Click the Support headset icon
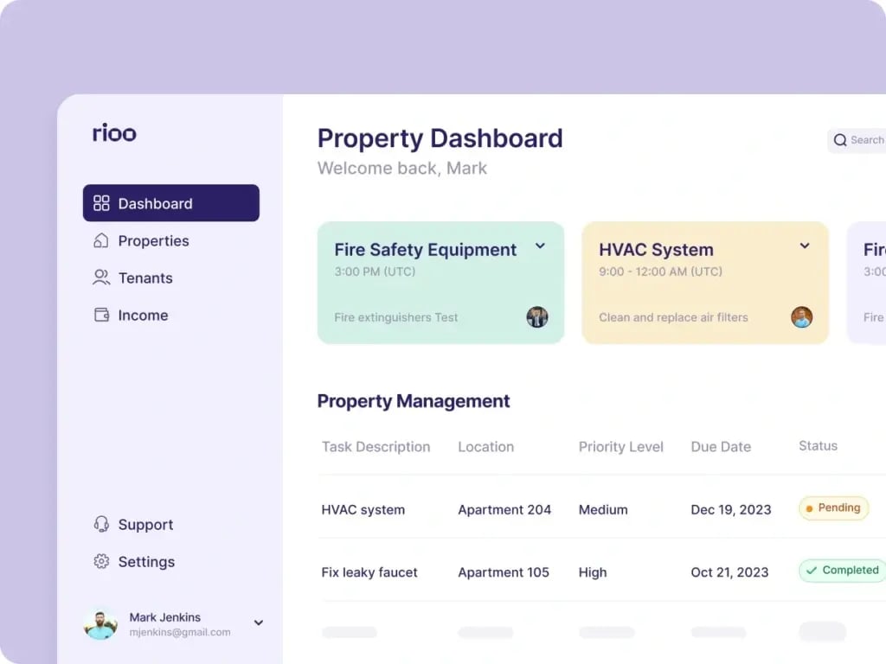886x664 pixels. click(101, 525)
